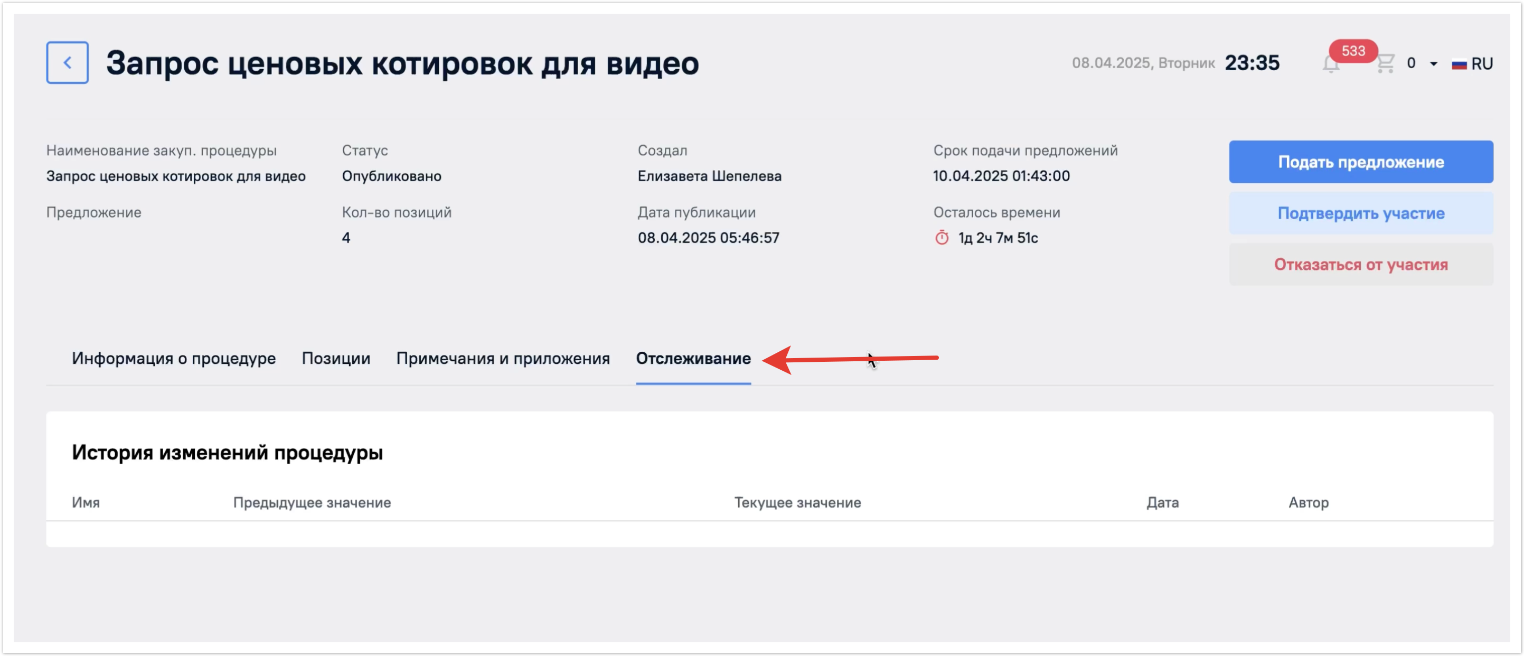Screen dimensions: 1524x656
Task: Expand the cart dropdown arrow
Action: coord(1434,64)
